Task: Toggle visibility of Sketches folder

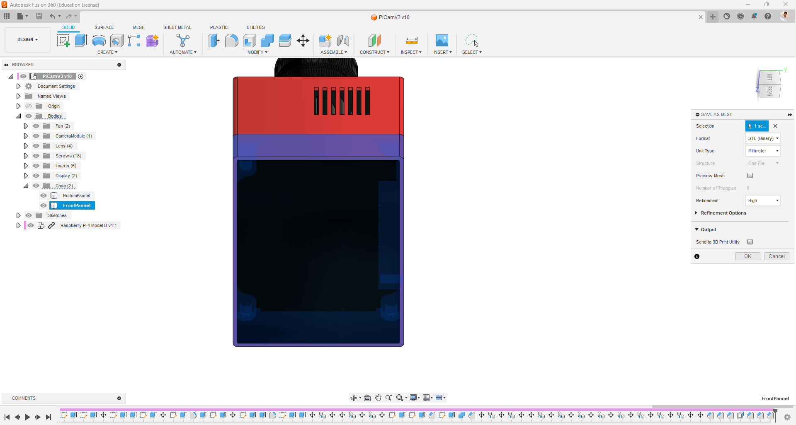Action: (x=29, y=215)
